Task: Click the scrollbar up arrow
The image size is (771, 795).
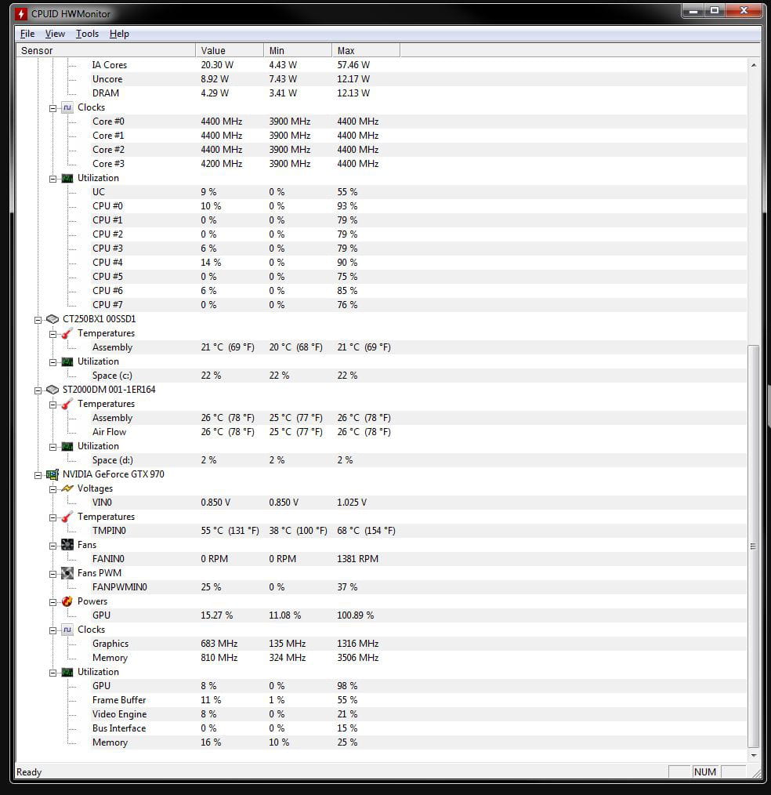Action: pyautogui.click(x=753, y=65)
